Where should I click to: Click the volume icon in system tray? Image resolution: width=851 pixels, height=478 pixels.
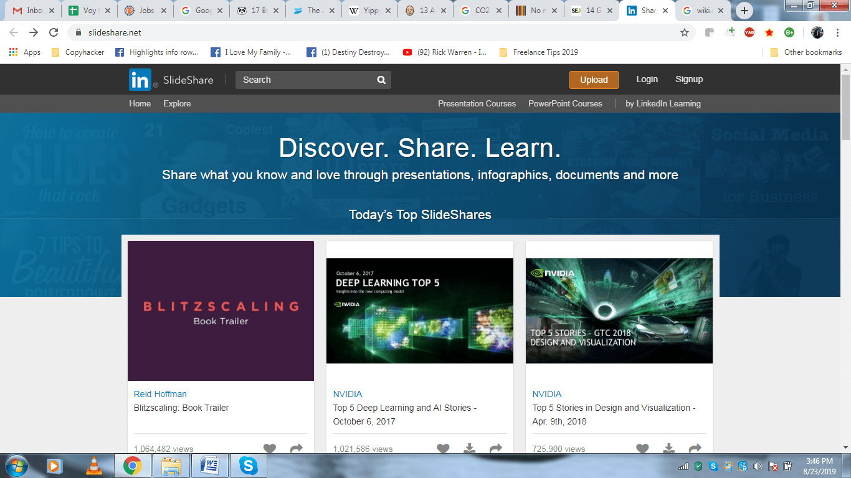click(758, 466)
